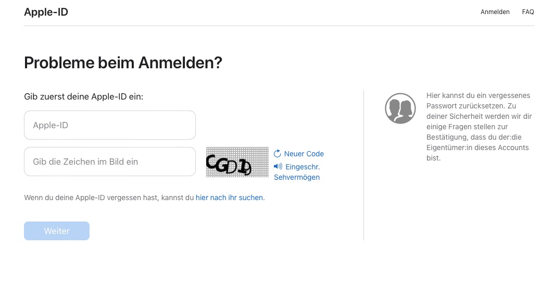Click the word Sehvermögen under the speaker link
Image resolution: width=554 pixels, height=283 pixels.
tap(297, 177)
